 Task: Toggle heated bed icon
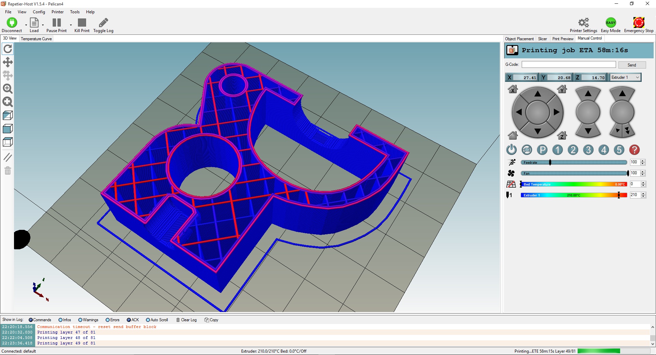click(x=511, y=184)
